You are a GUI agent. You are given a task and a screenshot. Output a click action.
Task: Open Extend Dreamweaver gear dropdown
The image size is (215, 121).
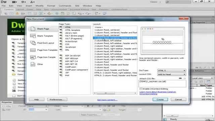24,2
